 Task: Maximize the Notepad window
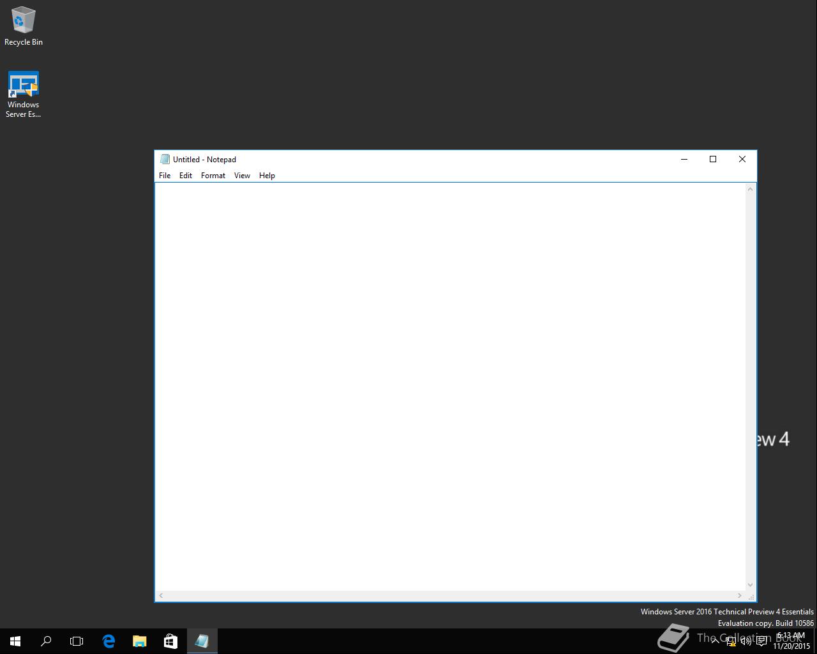pos(713,159)
